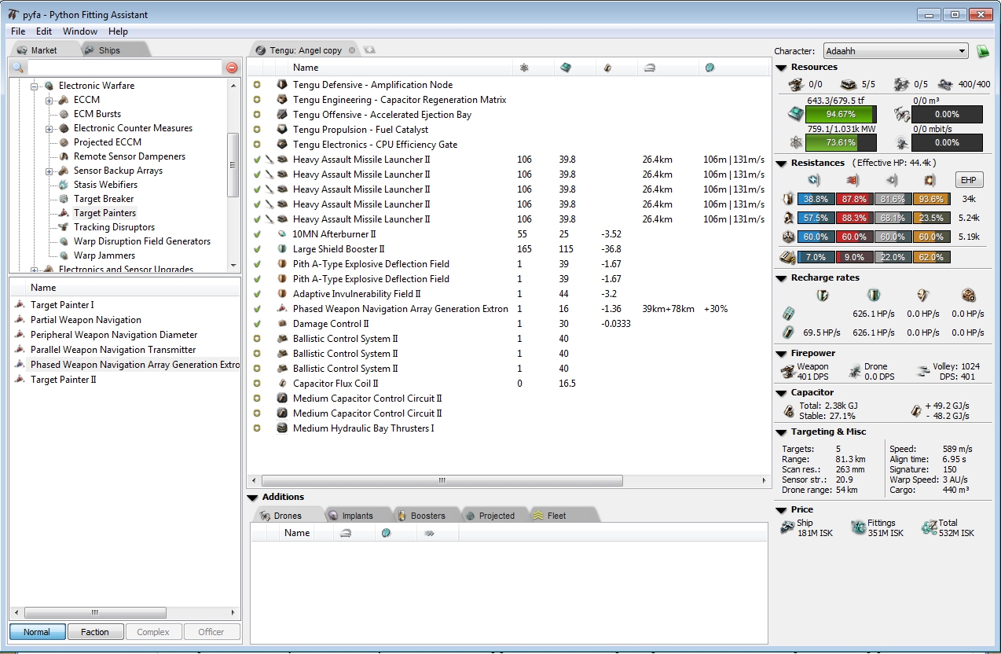Open the Window menu

(x=80, y=31)
